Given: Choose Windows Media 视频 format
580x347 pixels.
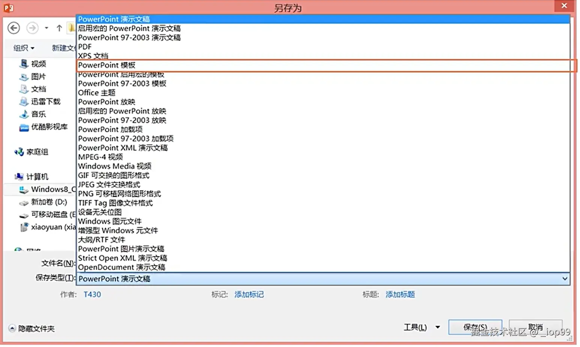Looking at the screenshot, I should click(323, 166).
